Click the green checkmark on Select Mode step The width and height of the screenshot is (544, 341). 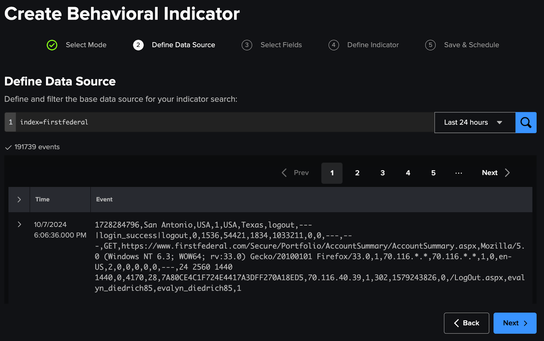coord(52,45)
